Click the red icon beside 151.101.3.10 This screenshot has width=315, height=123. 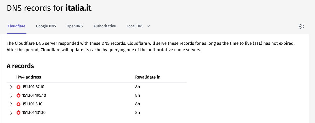point(18,104)
